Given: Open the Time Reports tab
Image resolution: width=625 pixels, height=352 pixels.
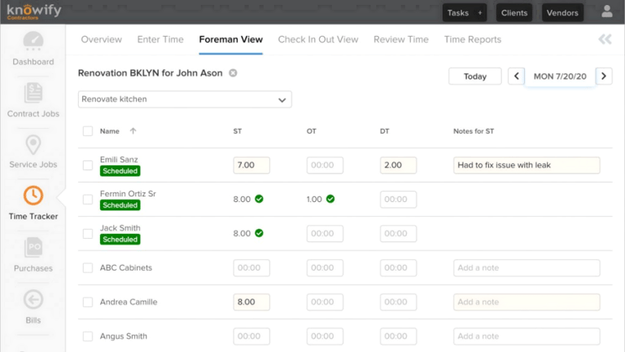Looking at the screenshot, I should (x=473, y=39).
